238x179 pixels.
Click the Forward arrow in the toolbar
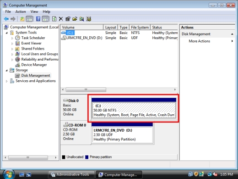(13, 19)
